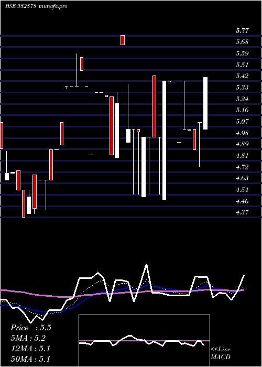Click the 4.46 price axis label
The image size is (262, 367).
[242, 201]
